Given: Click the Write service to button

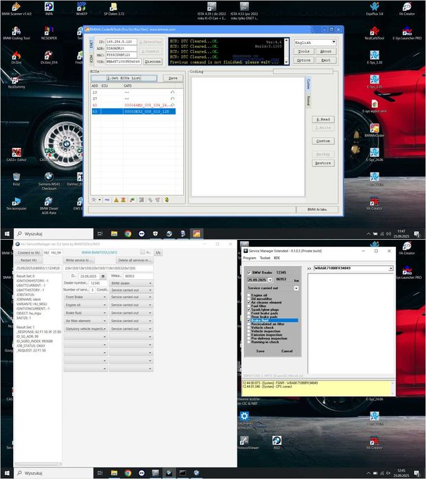Looking at the screenshot, I should pos(79,260).
